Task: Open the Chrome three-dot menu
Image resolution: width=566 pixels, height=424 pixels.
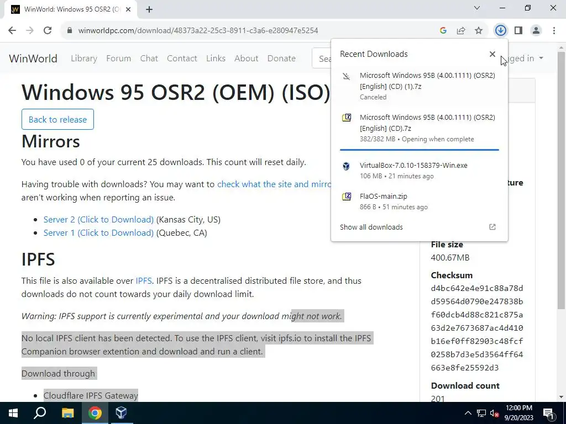Action: coord(554,31)
